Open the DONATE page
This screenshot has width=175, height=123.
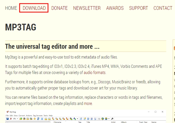[59, 8]
